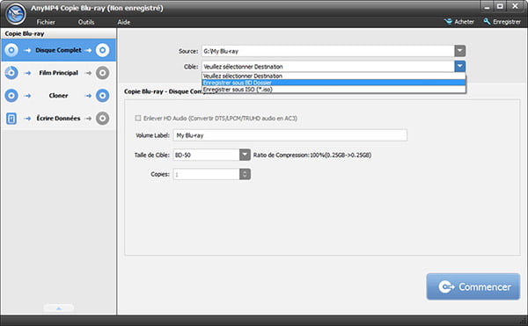Viewport: 528px width, 326px height.
Task: Click the key icon beside Enregistrer
Action: click(487, 21)
